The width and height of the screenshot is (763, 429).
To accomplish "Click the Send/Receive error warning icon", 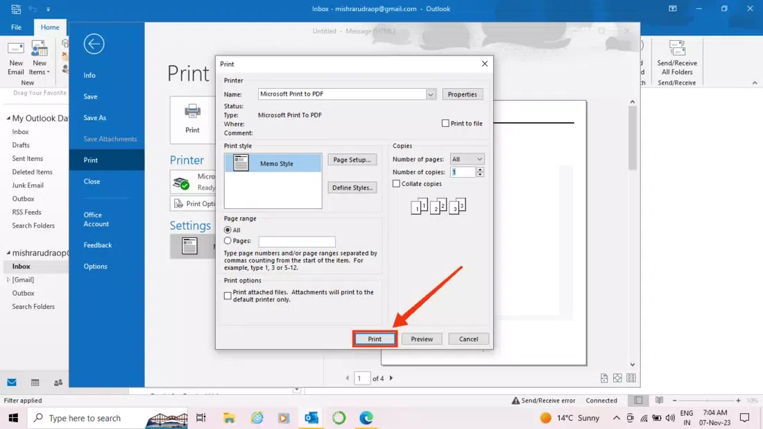I will click(x=515, y=401).
